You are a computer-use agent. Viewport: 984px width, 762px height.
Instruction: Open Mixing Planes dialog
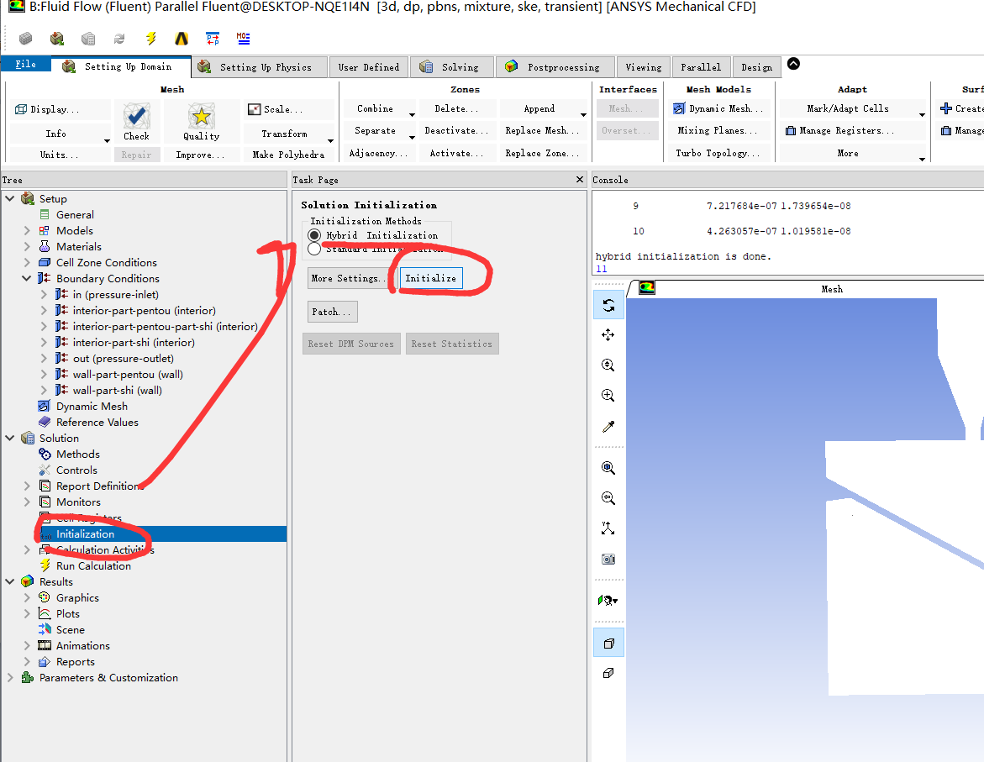pyautogui.click(x=718, y=130)
